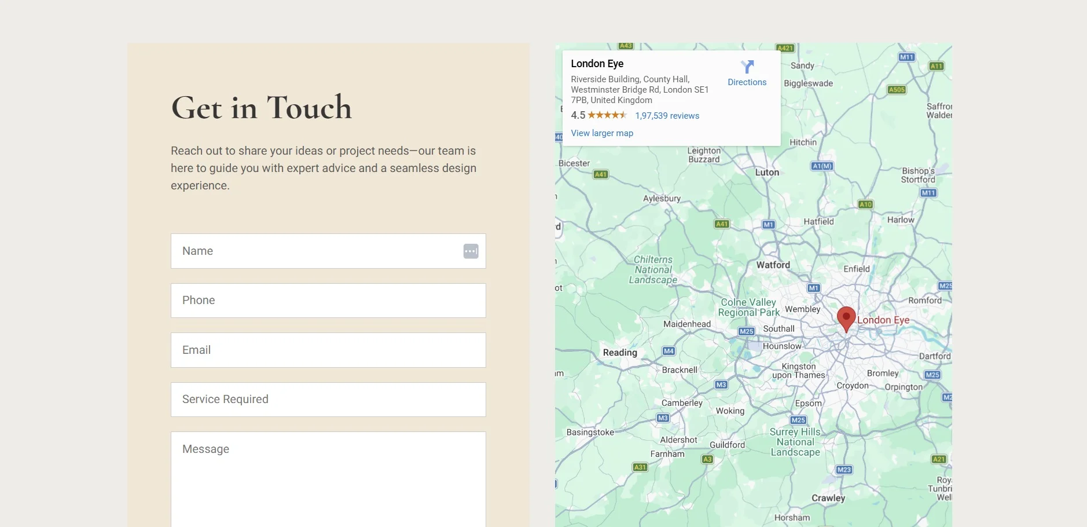Click the Directions arrow icon on the map card
This screenshot has width=1087, height=527.
[747, 67]
